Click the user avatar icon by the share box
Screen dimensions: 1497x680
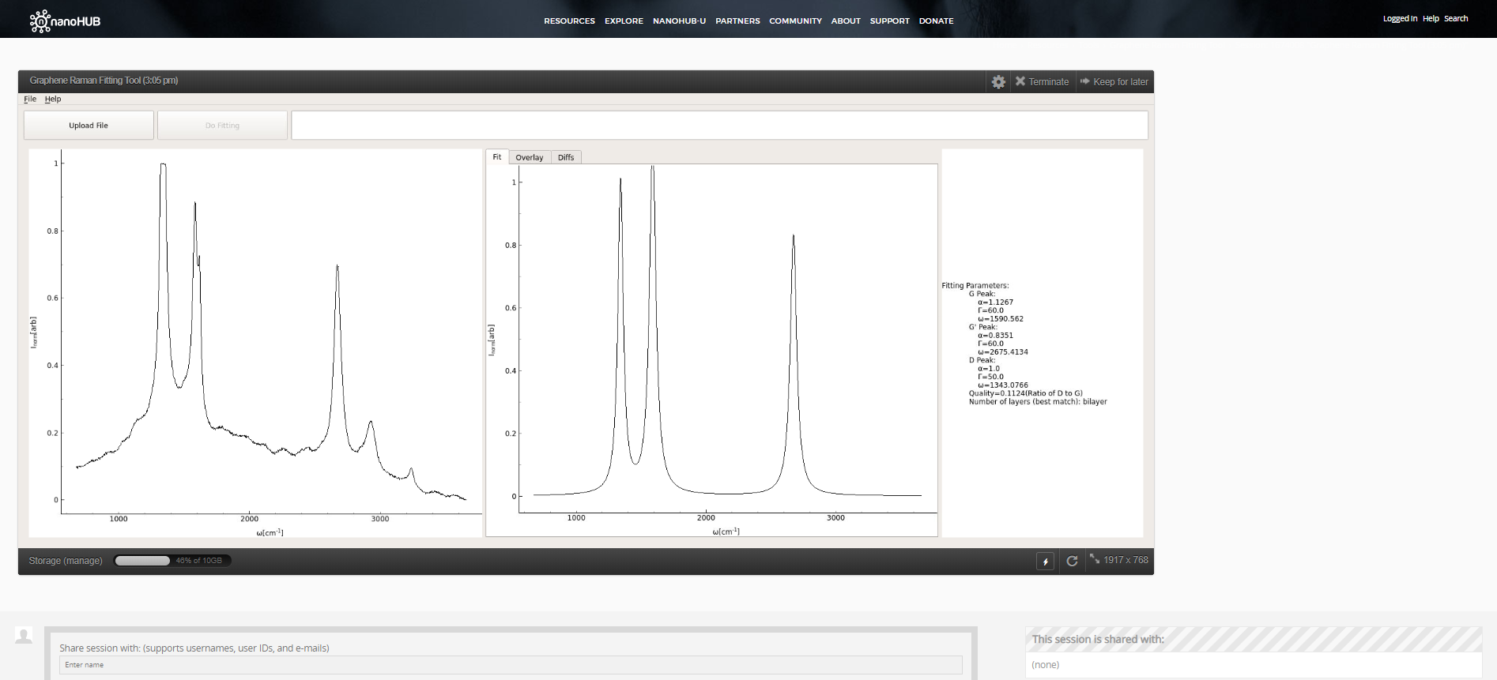(x=24, y=635)
